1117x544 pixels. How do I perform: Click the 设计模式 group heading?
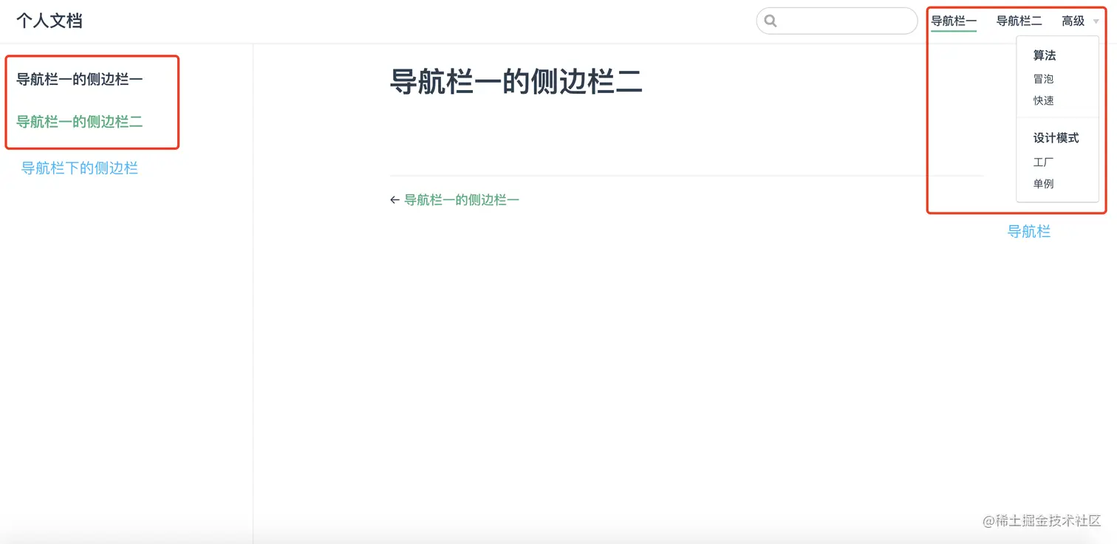(1056, 138)
